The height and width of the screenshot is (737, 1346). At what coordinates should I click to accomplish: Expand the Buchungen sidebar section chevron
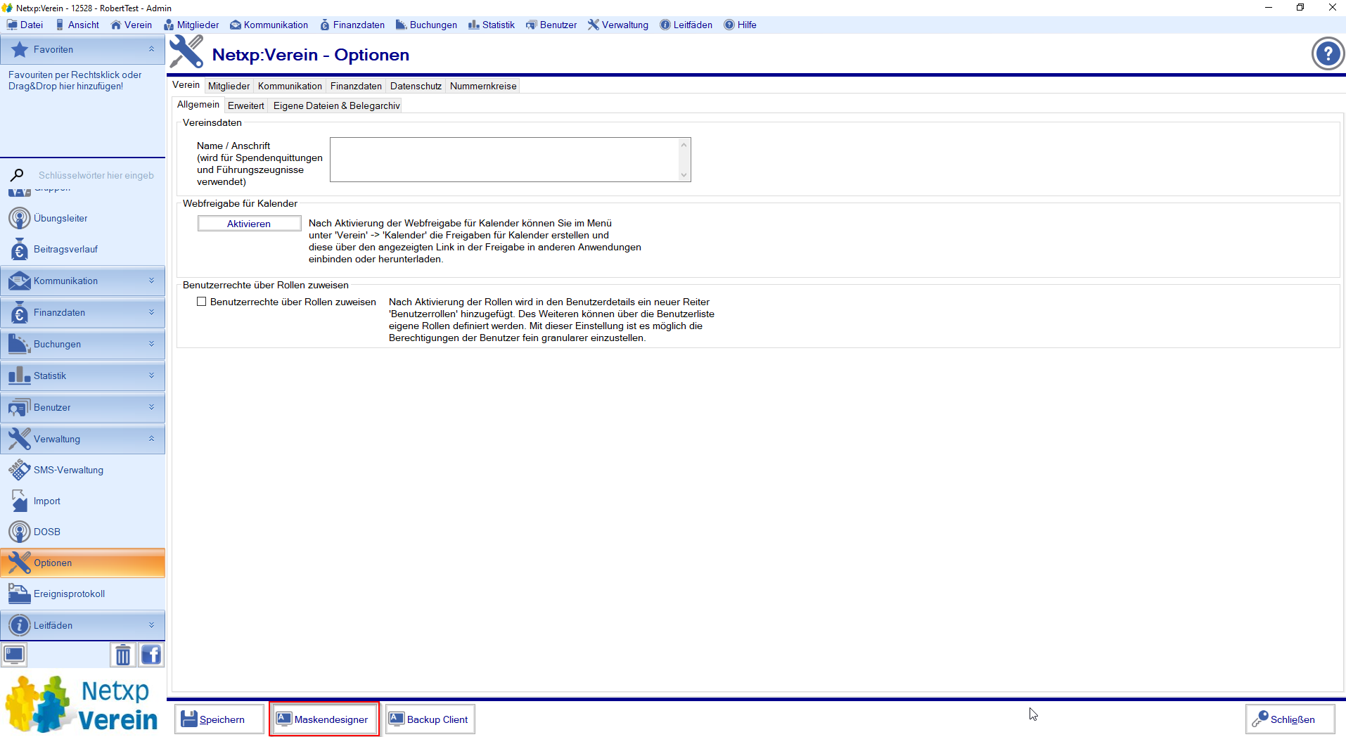(x=151, y=344)
